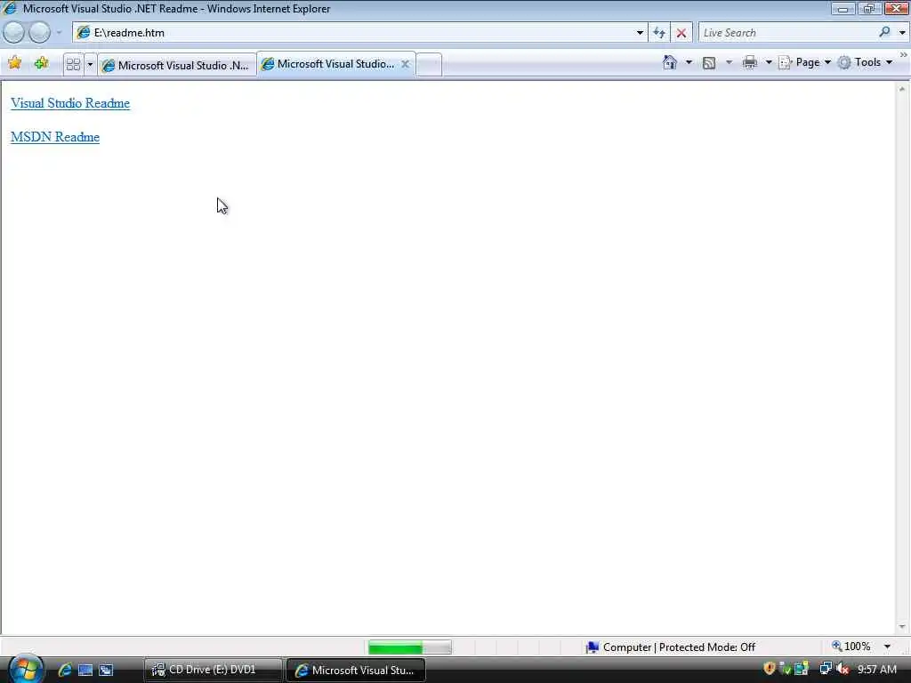Click the network connection tray icon
911x683 pixels.
click(x=825, y=669)
